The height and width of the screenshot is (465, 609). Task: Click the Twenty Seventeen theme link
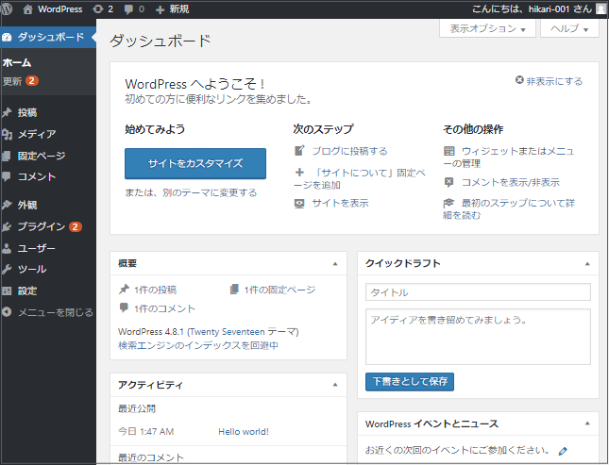pyautogui.click(x=228, y=332)
